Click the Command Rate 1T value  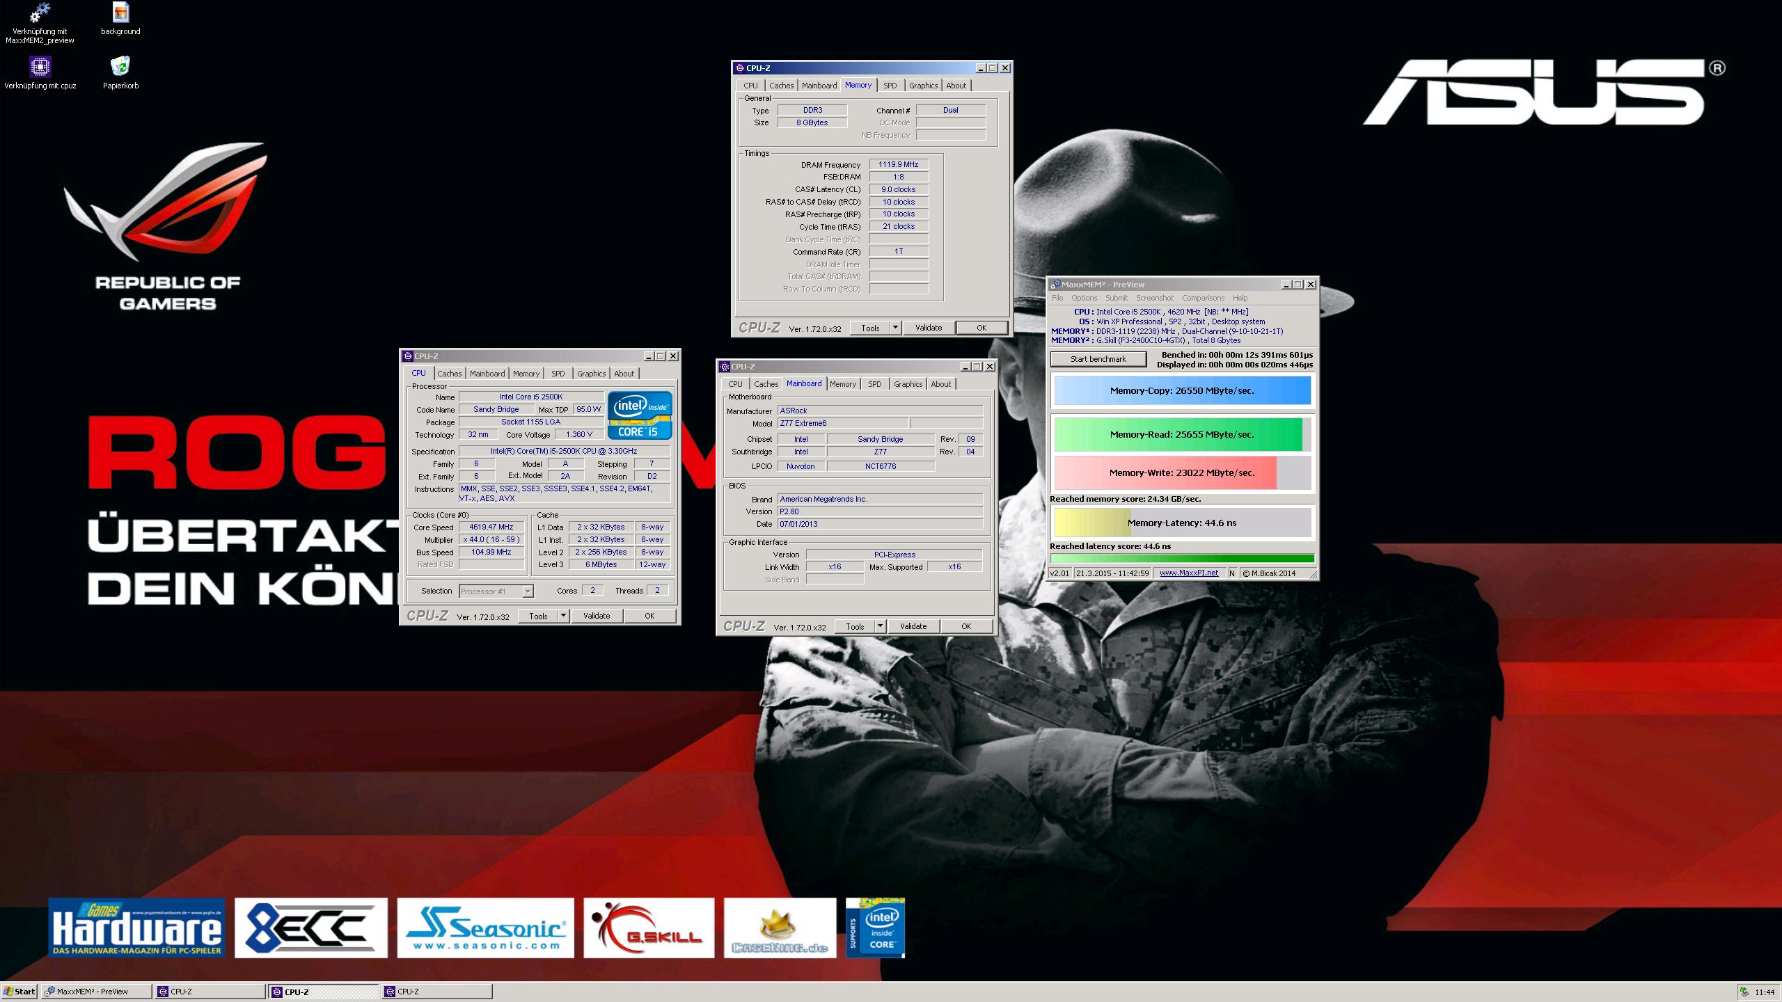tap(898, 252)
